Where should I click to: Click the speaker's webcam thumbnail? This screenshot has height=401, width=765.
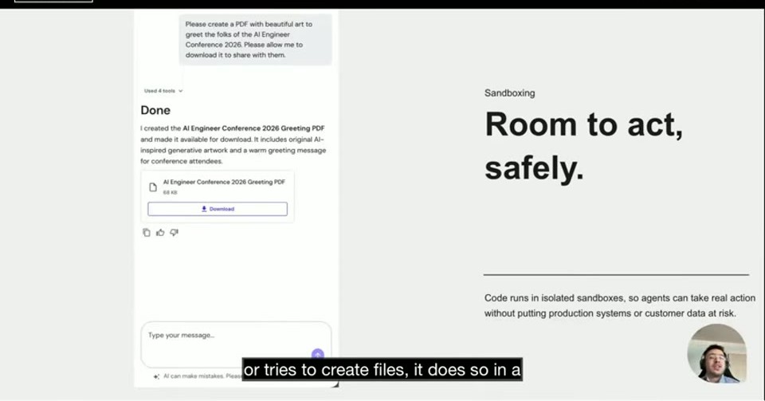coord(716,354)
